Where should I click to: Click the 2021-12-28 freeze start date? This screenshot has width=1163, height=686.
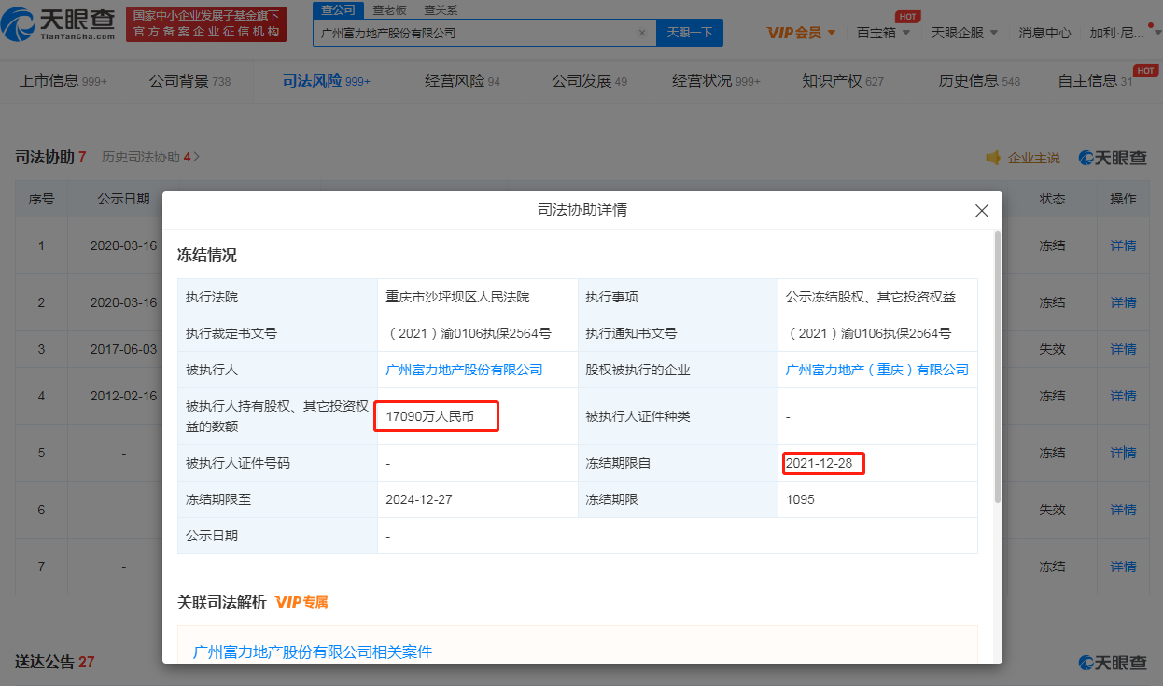coord(819,463)
